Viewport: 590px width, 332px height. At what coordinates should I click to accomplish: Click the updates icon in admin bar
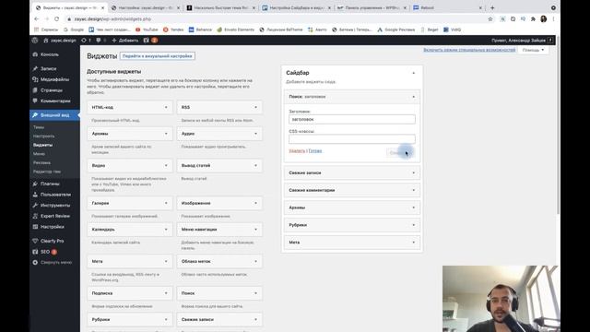point(84,41)
